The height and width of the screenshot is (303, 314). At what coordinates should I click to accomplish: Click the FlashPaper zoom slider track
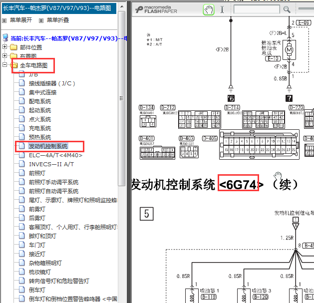point(306,8)
